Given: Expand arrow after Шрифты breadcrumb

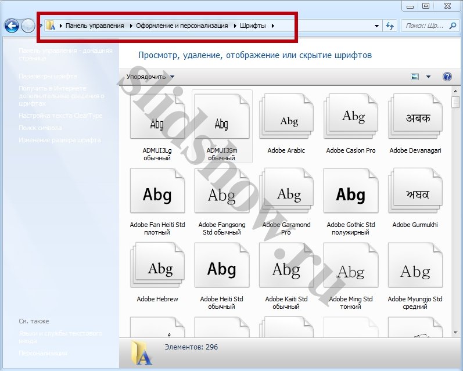Looking at the screenshot, I should (x=273, y=26).
